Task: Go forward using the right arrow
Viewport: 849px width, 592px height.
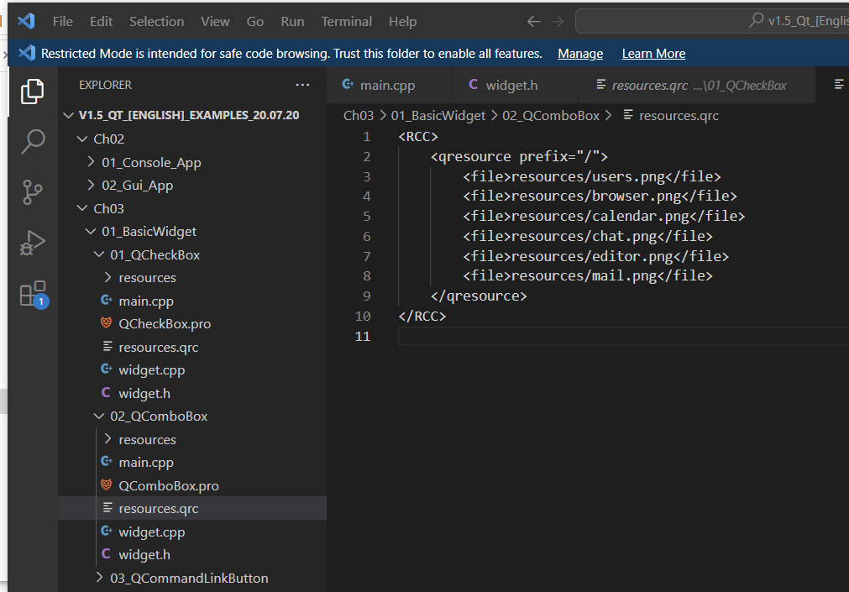Action: click(557, 22)
